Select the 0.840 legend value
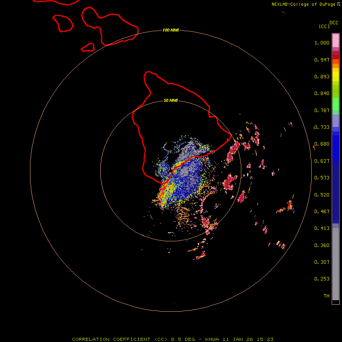Image resolution: width=342 pixels, height=342 pixels. coord(322,93)
